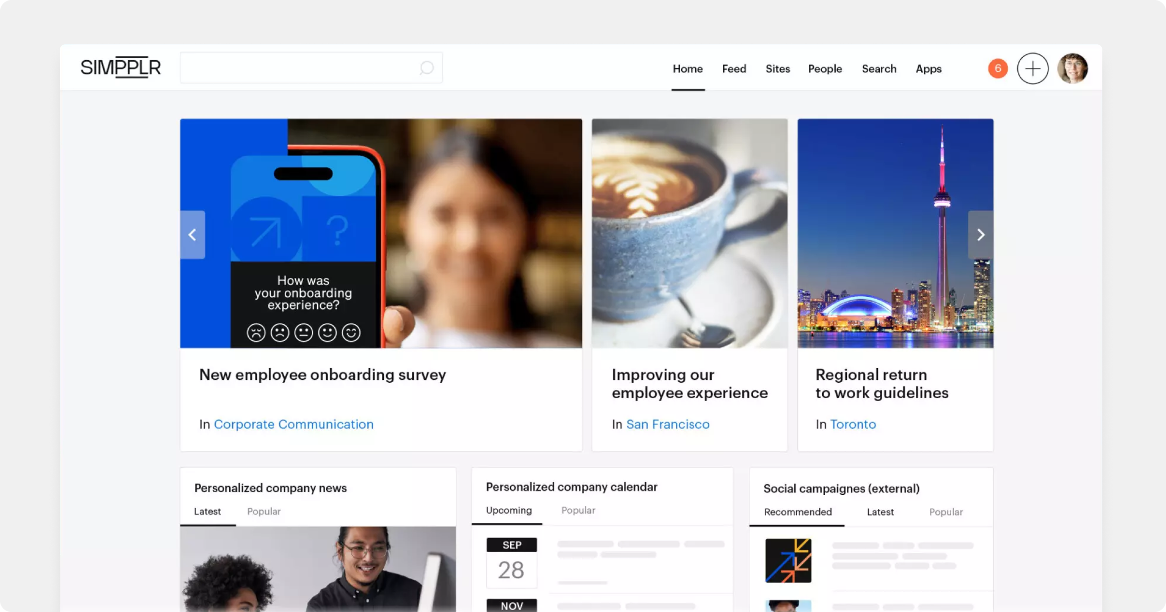
Task: Click the social campaign arrows thumbnail
Action: click(788, 560)
